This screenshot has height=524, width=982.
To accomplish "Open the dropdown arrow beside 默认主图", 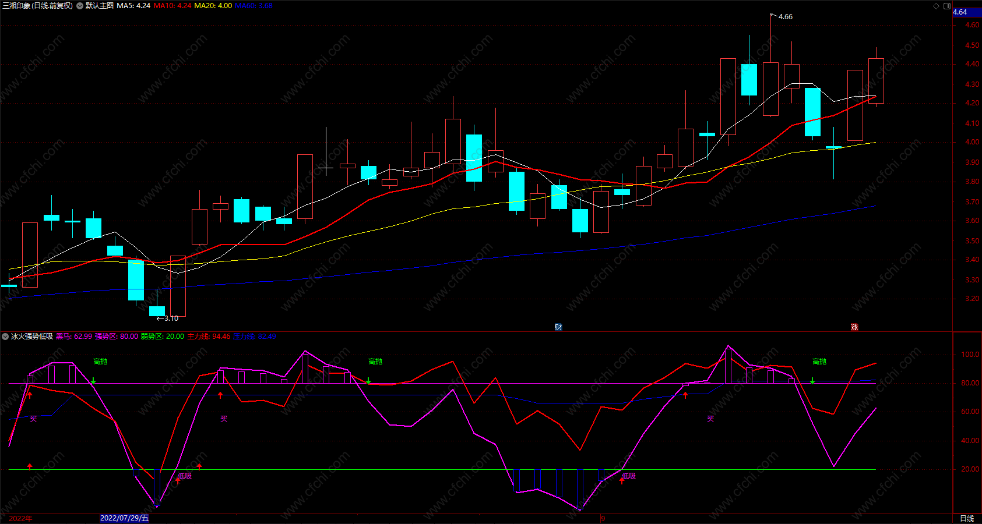I will coord(80,6).
